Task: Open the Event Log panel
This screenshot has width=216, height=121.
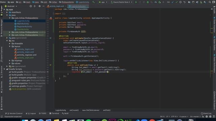Action: 206,114
